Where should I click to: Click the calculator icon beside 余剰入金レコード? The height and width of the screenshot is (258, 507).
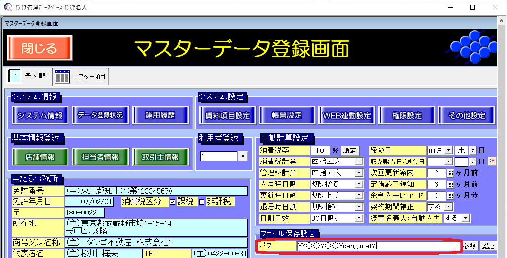(x=450, y=195)
